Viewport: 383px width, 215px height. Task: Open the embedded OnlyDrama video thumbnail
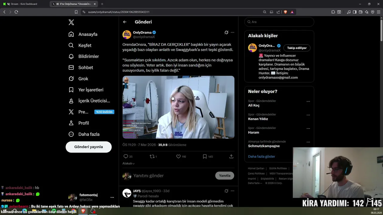click(178, 107)
